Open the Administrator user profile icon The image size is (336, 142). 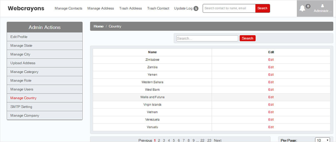pos(322,6)
